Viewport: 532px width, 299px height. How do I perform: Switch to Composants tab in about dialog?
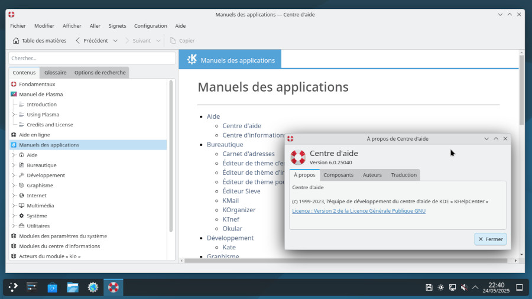(x=338, y=175)
